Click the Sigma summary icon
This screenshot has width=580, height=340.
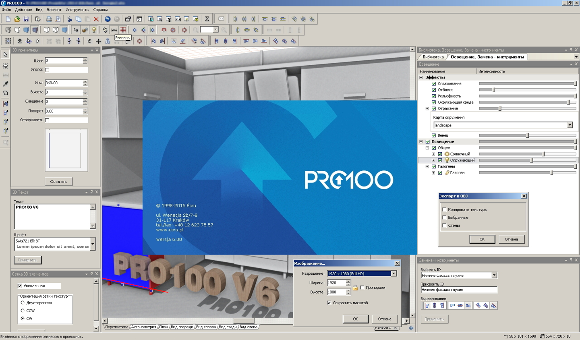point(207,19)
